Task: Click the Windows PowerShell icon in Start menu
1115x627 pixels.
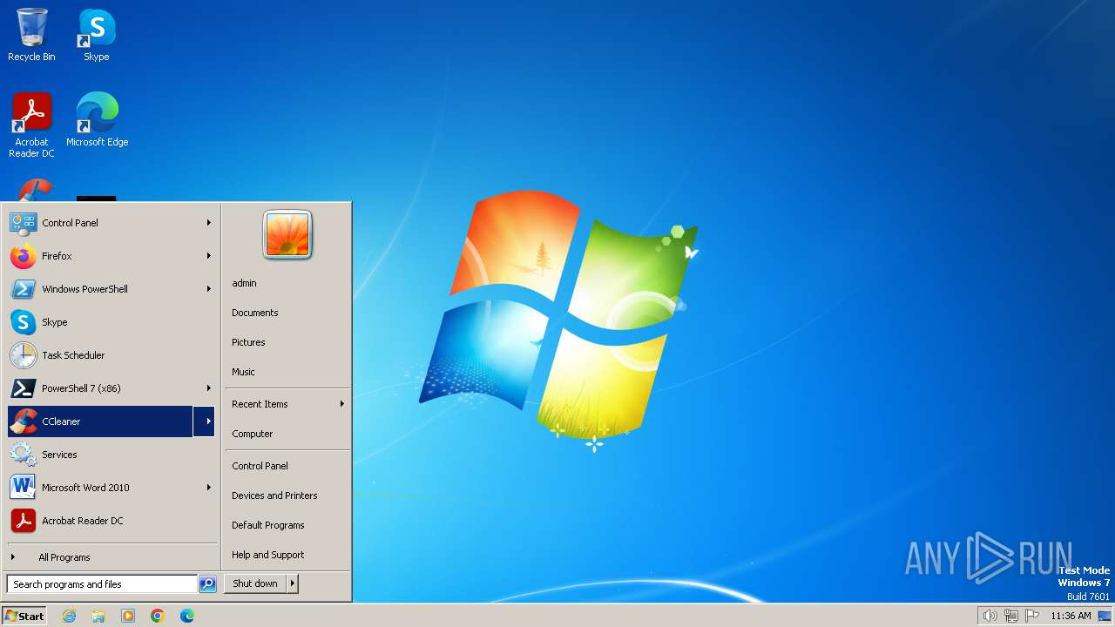Action: click(23, 289)
